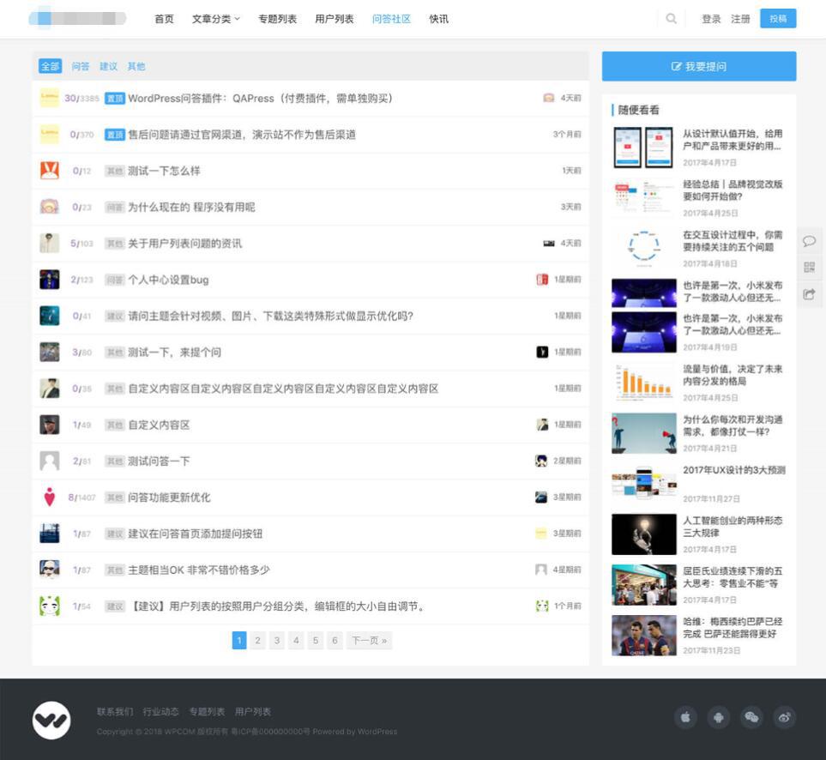Click the Weibo footer icon
Image resolution: width=826 pixels, height=760 pixels.
784,717
